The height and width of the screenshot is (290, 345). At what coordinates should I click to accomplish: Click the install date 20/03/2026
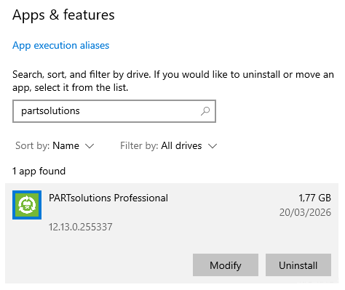tap(305, 212)
